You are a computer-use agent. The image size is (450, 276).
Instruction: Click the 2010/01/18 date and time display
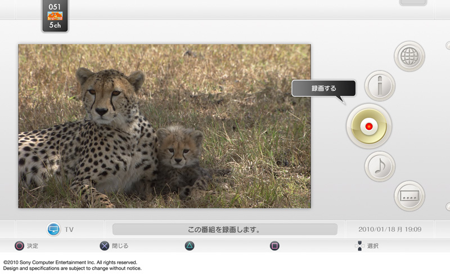(x=390, y=229)
